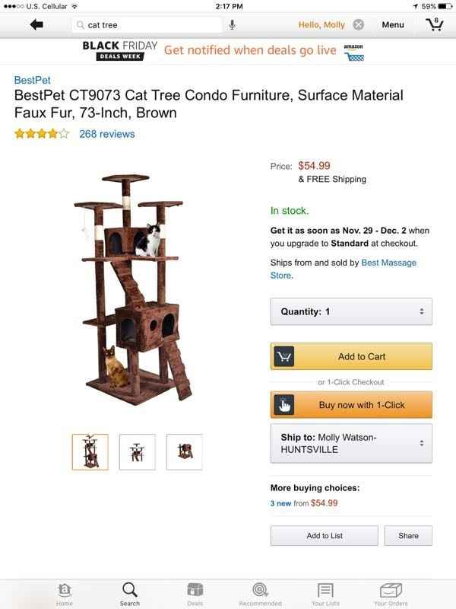Viewport: 456px width, 609px height.
Task: Open the Menu
Action: (x=394, y=24)
